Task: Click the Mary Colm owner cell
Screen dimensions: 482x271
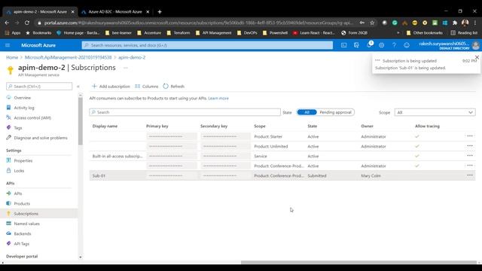Action: pos(371,175)
